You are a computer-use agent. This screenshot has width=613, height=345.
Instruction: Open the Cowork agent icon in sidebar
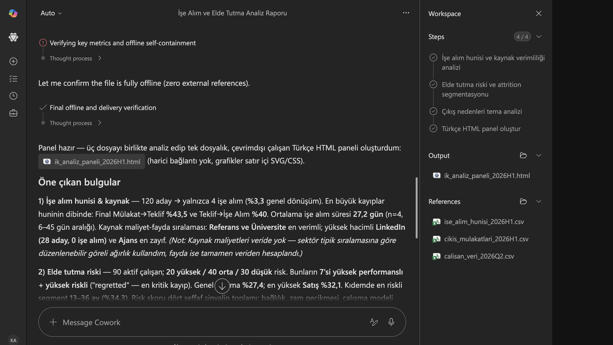click(13, 37)
